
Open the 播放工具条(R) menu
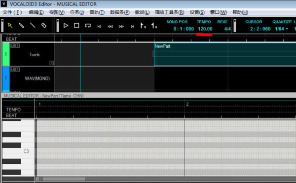[170, 12]
